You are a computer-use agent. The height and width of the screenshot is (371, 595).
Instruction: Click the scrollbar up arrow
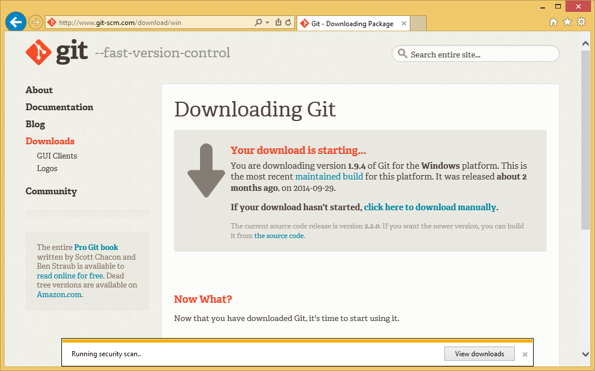click(585, 43)
